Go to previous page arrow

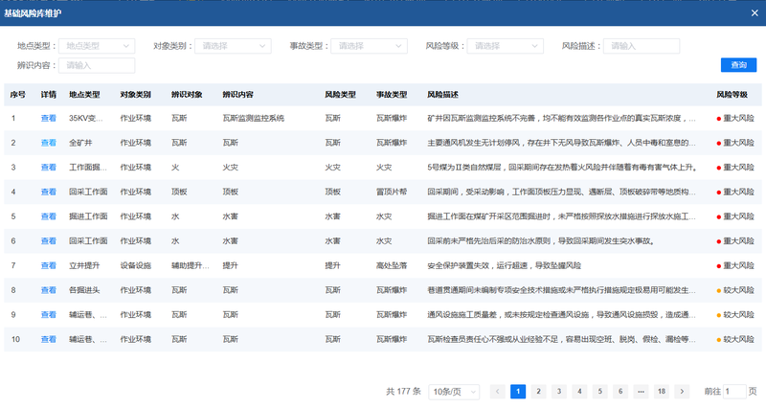[x=497, y=392]
